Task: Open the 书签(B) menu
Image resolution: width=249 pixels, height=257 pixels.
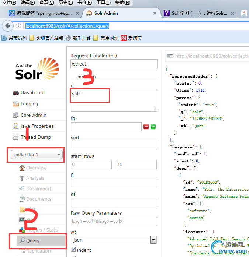Action: coord(84,3)
